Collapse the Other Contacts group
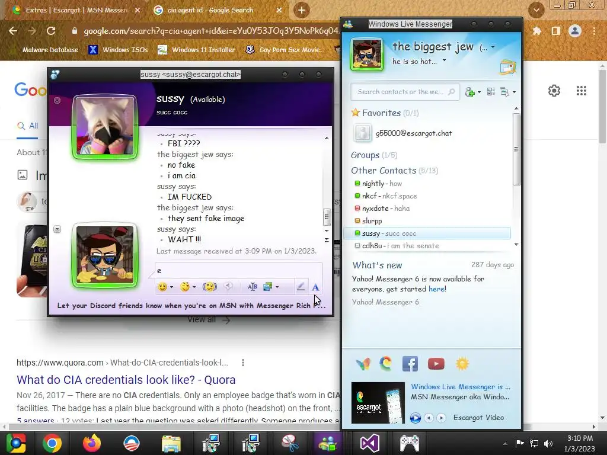This screenshot has width=607, height=455. (x=384, y=171)
